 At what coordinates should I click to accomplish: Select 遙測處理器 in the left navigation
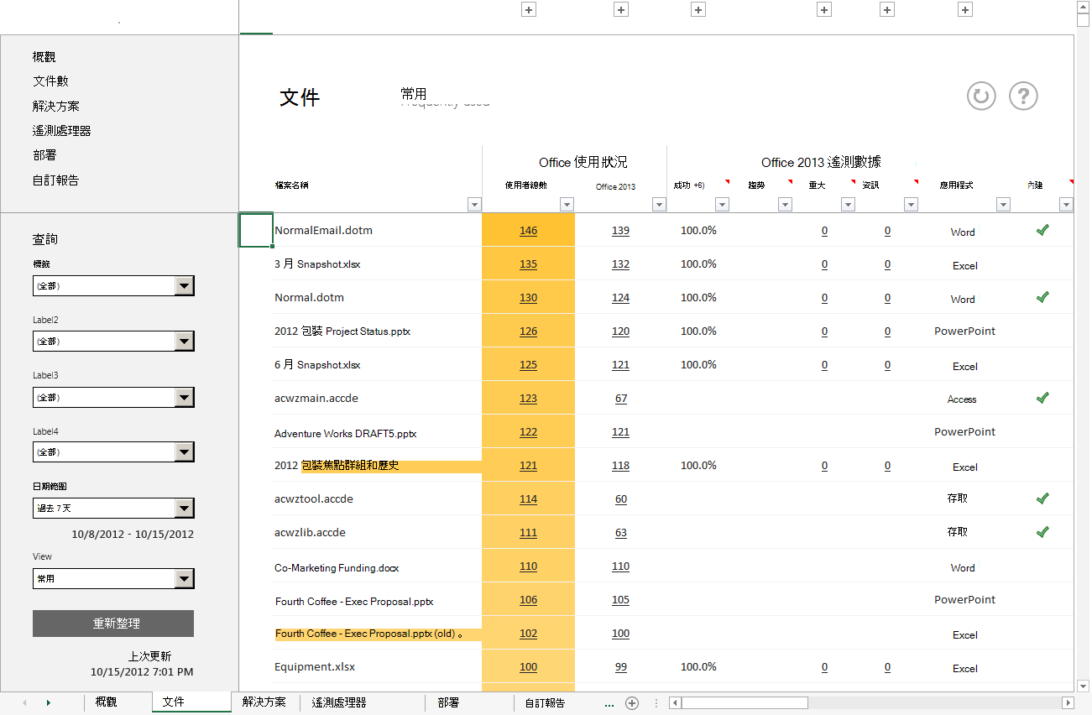(x=62, y=131)
